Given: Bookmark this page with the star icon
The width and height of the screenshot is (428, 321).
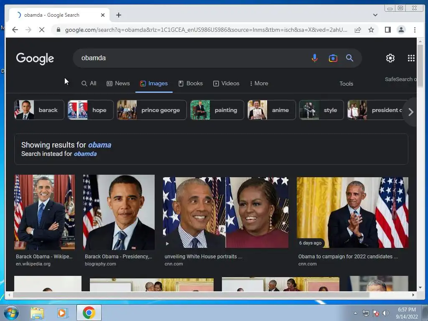Looking at the screenshot, I should pyautogui.click(x=371, y=30).
